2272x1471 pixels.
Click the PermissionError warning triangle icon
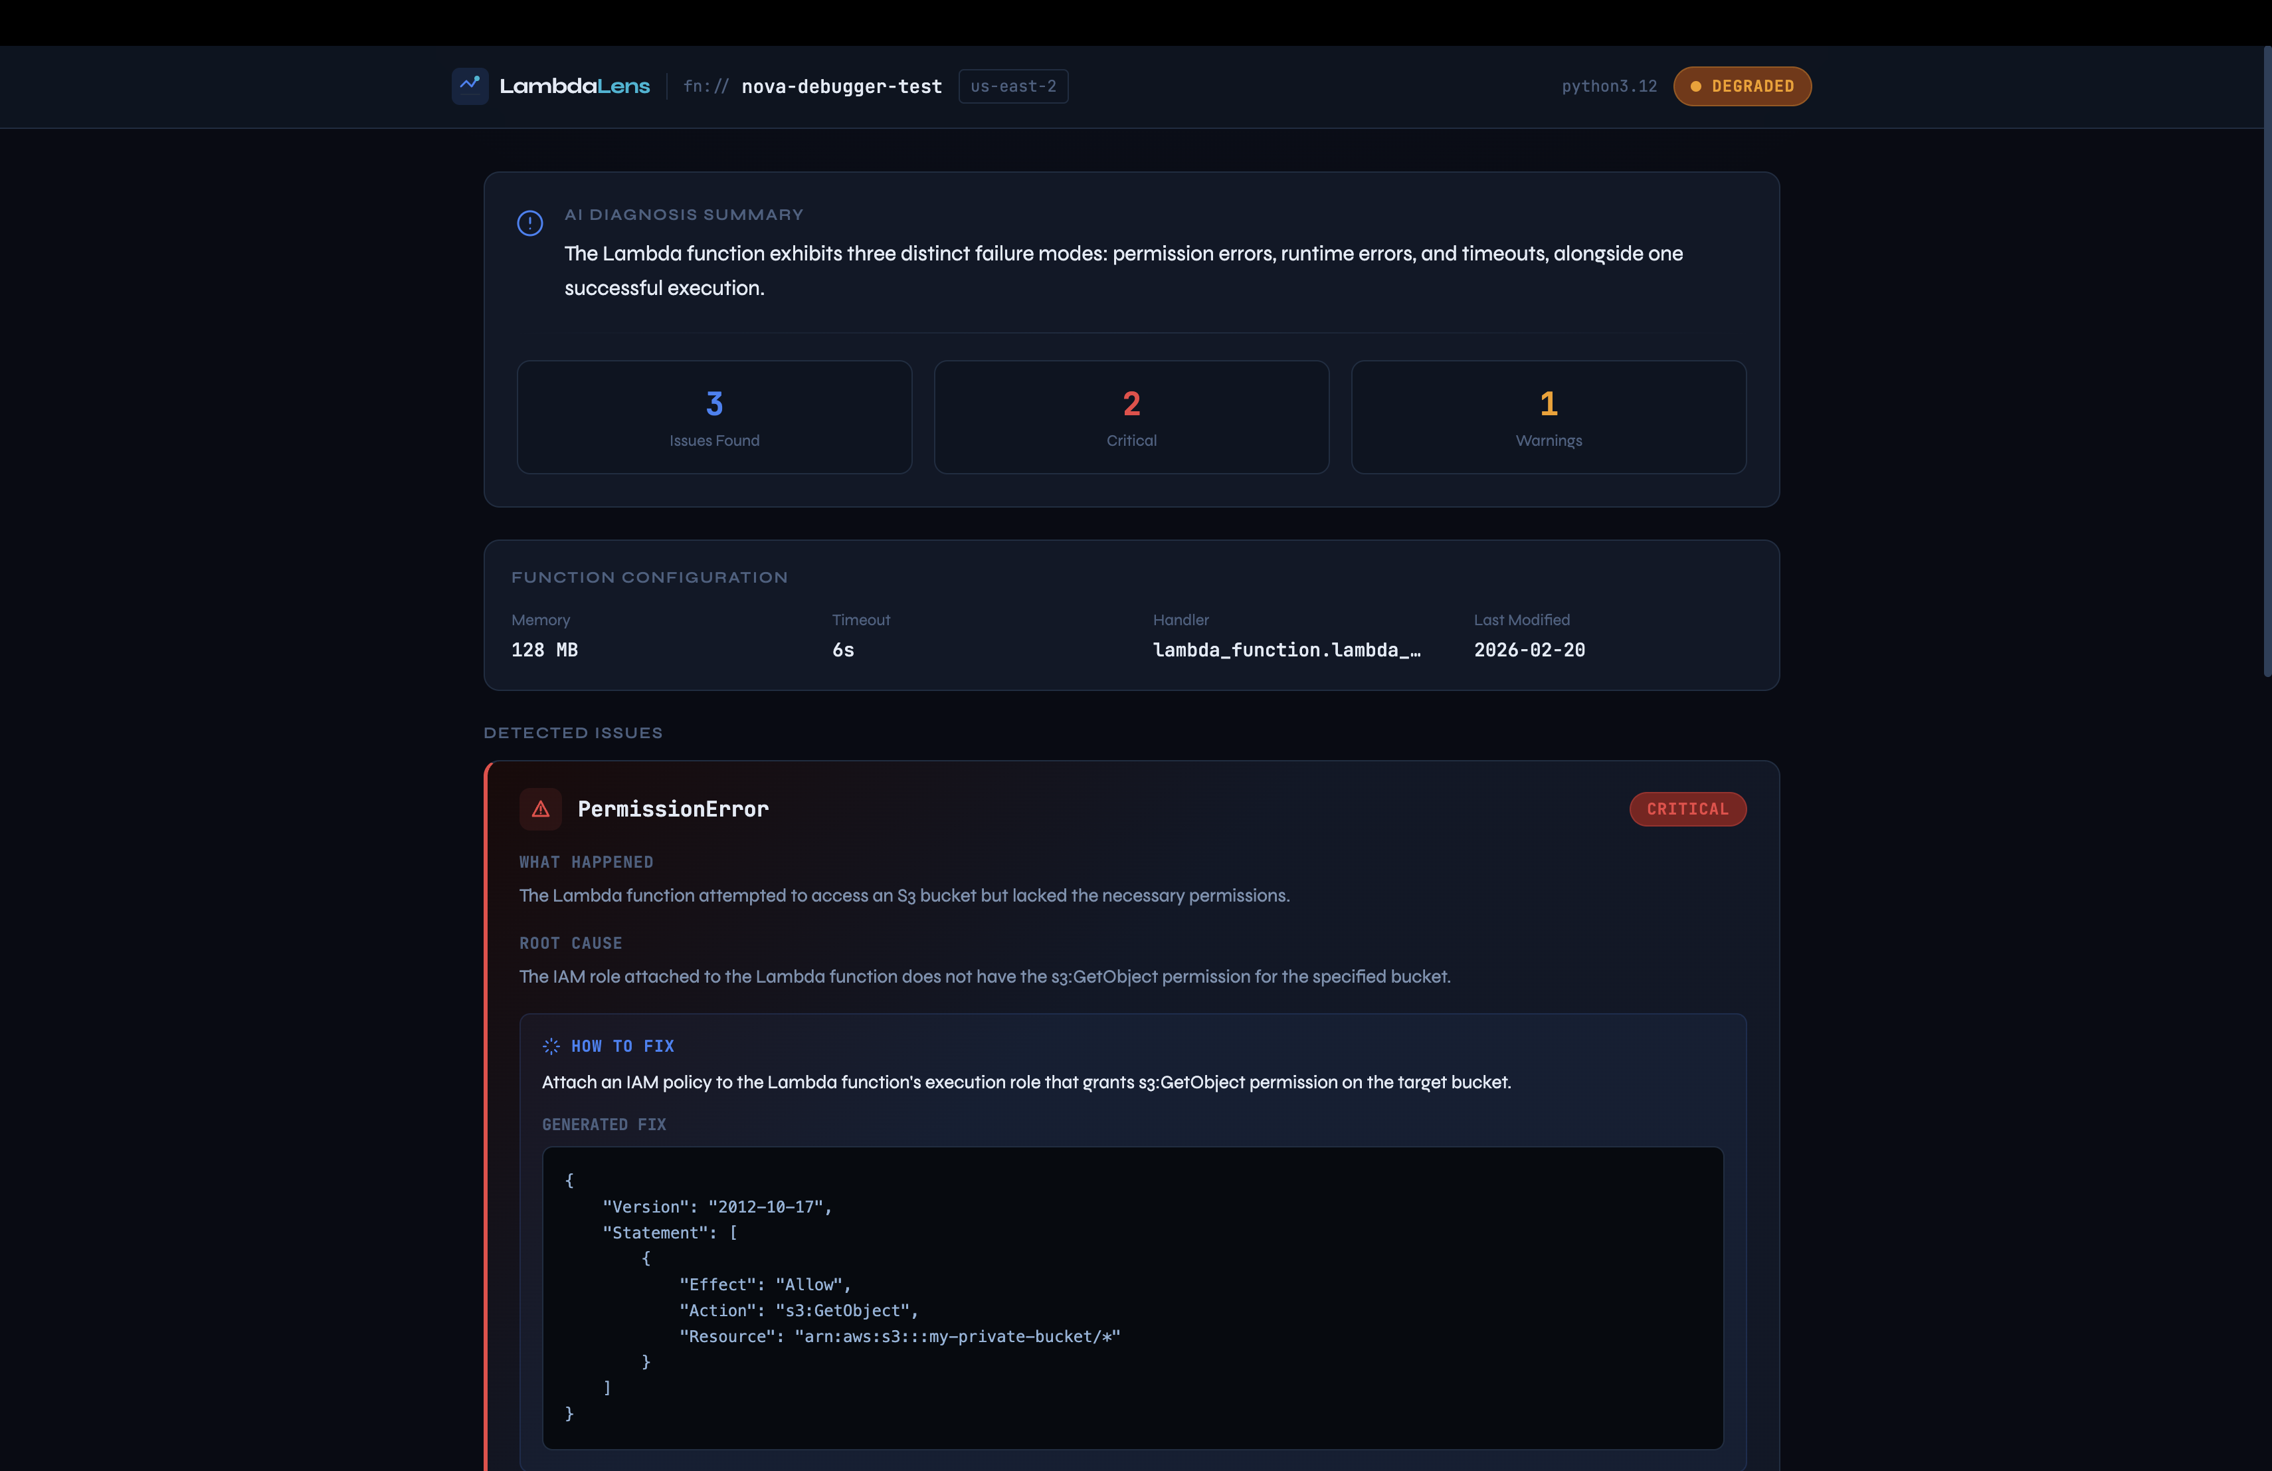pyautogui.click(x=540, y=809)
